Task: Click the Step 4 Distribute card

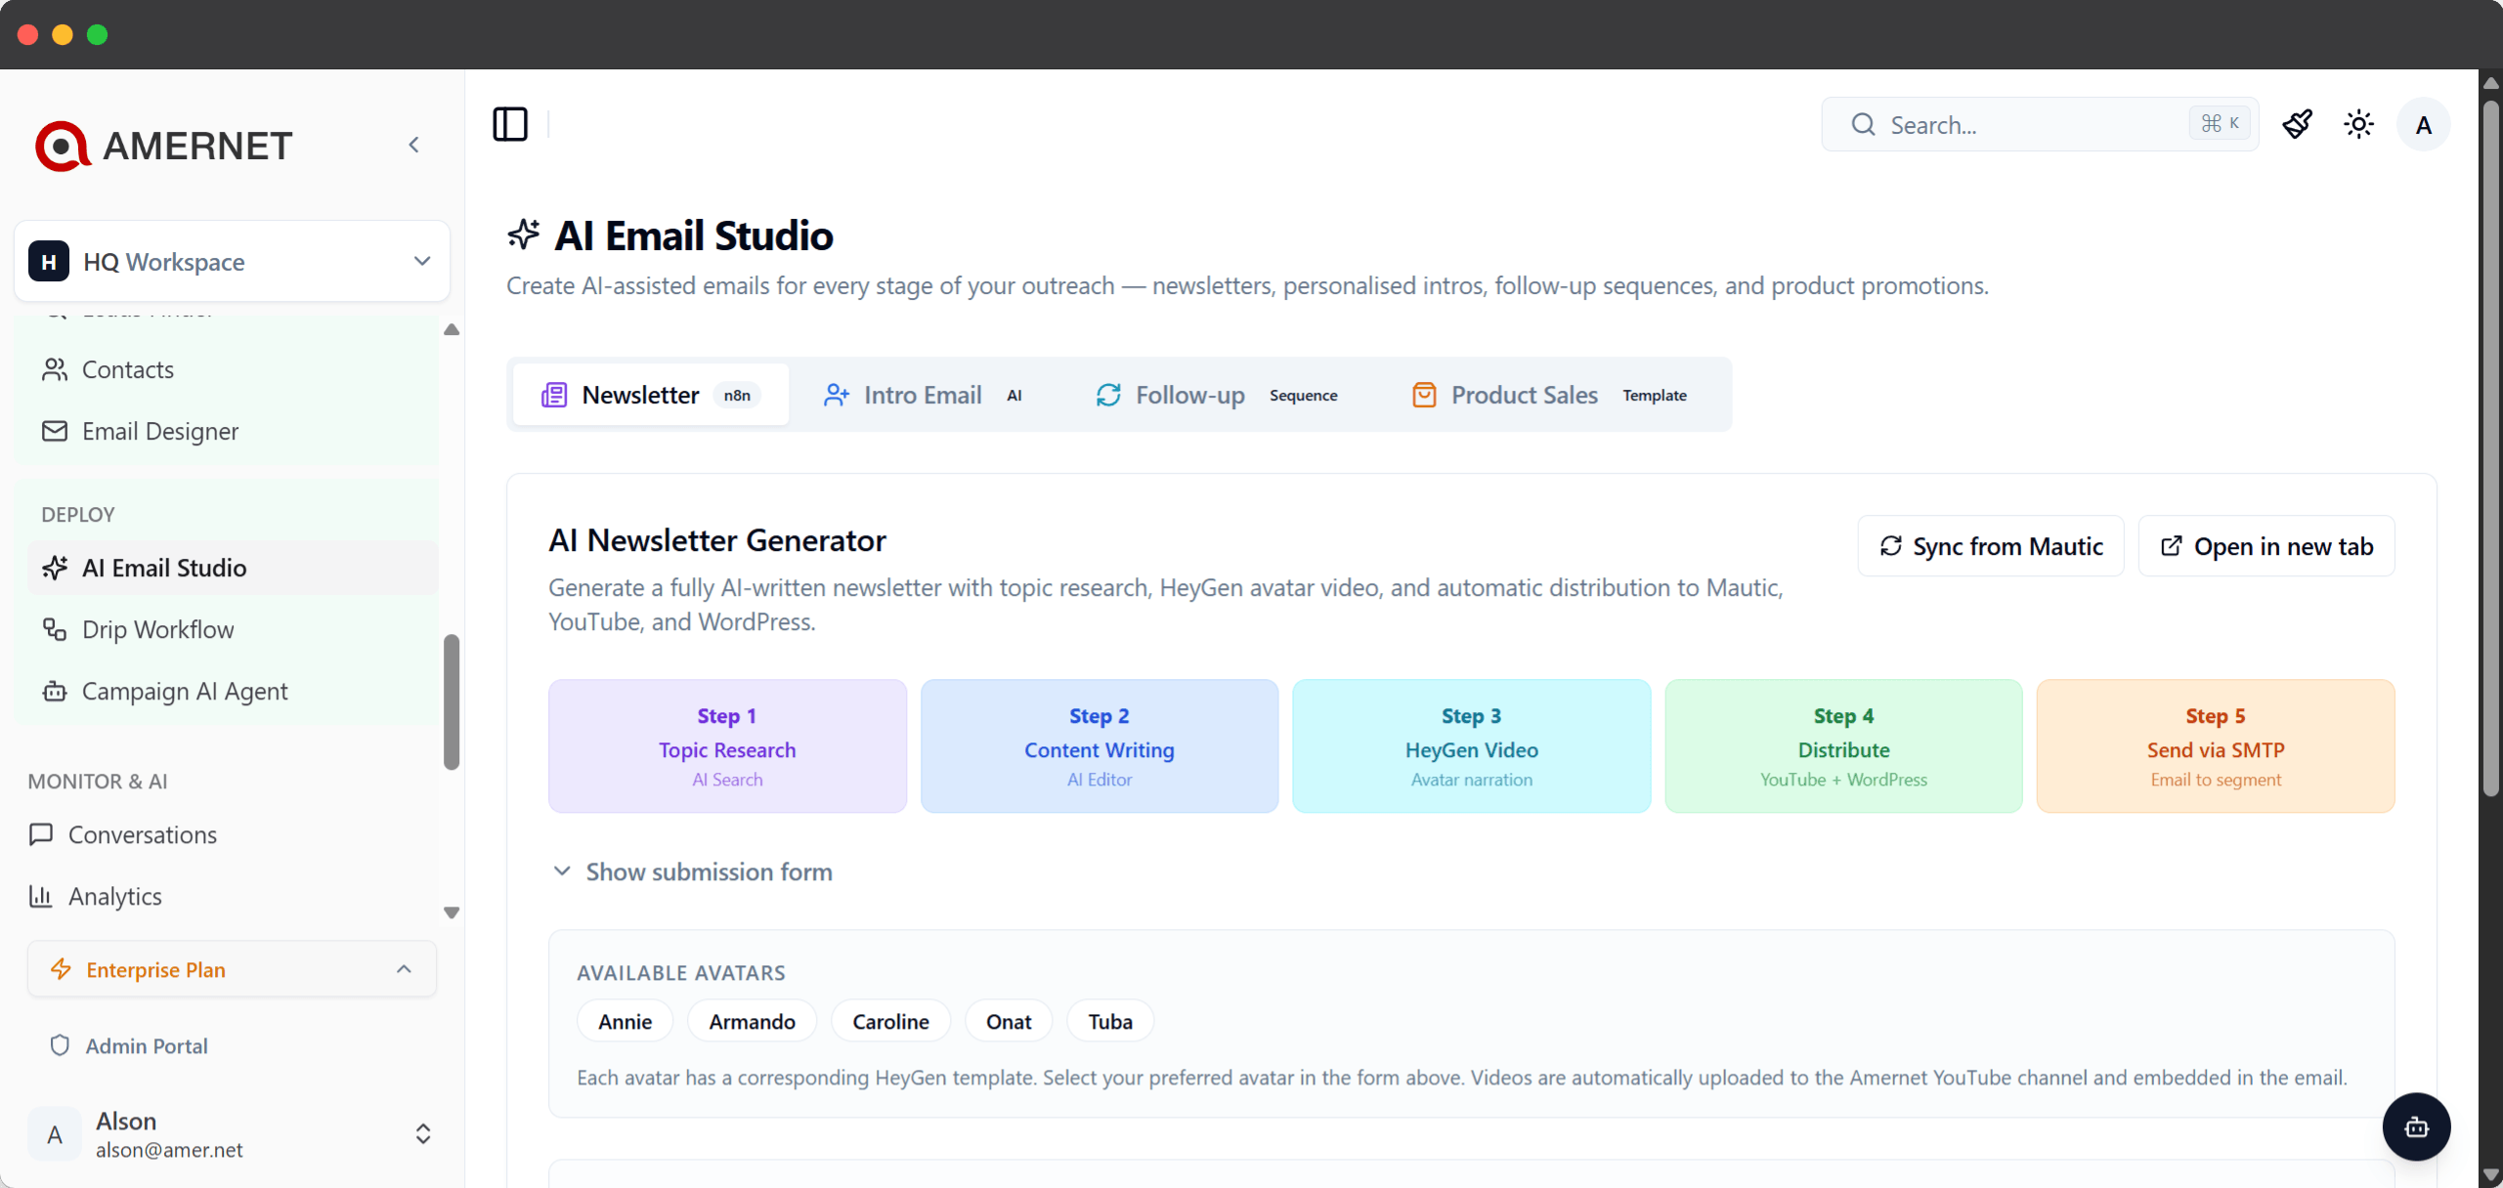Action: click(x=1843, y=746)
